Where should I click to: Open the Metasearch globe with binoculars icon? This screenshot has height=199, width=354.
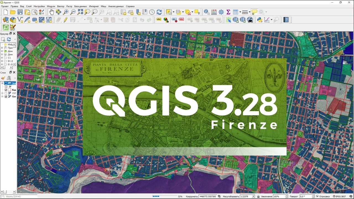pos(250,20)
